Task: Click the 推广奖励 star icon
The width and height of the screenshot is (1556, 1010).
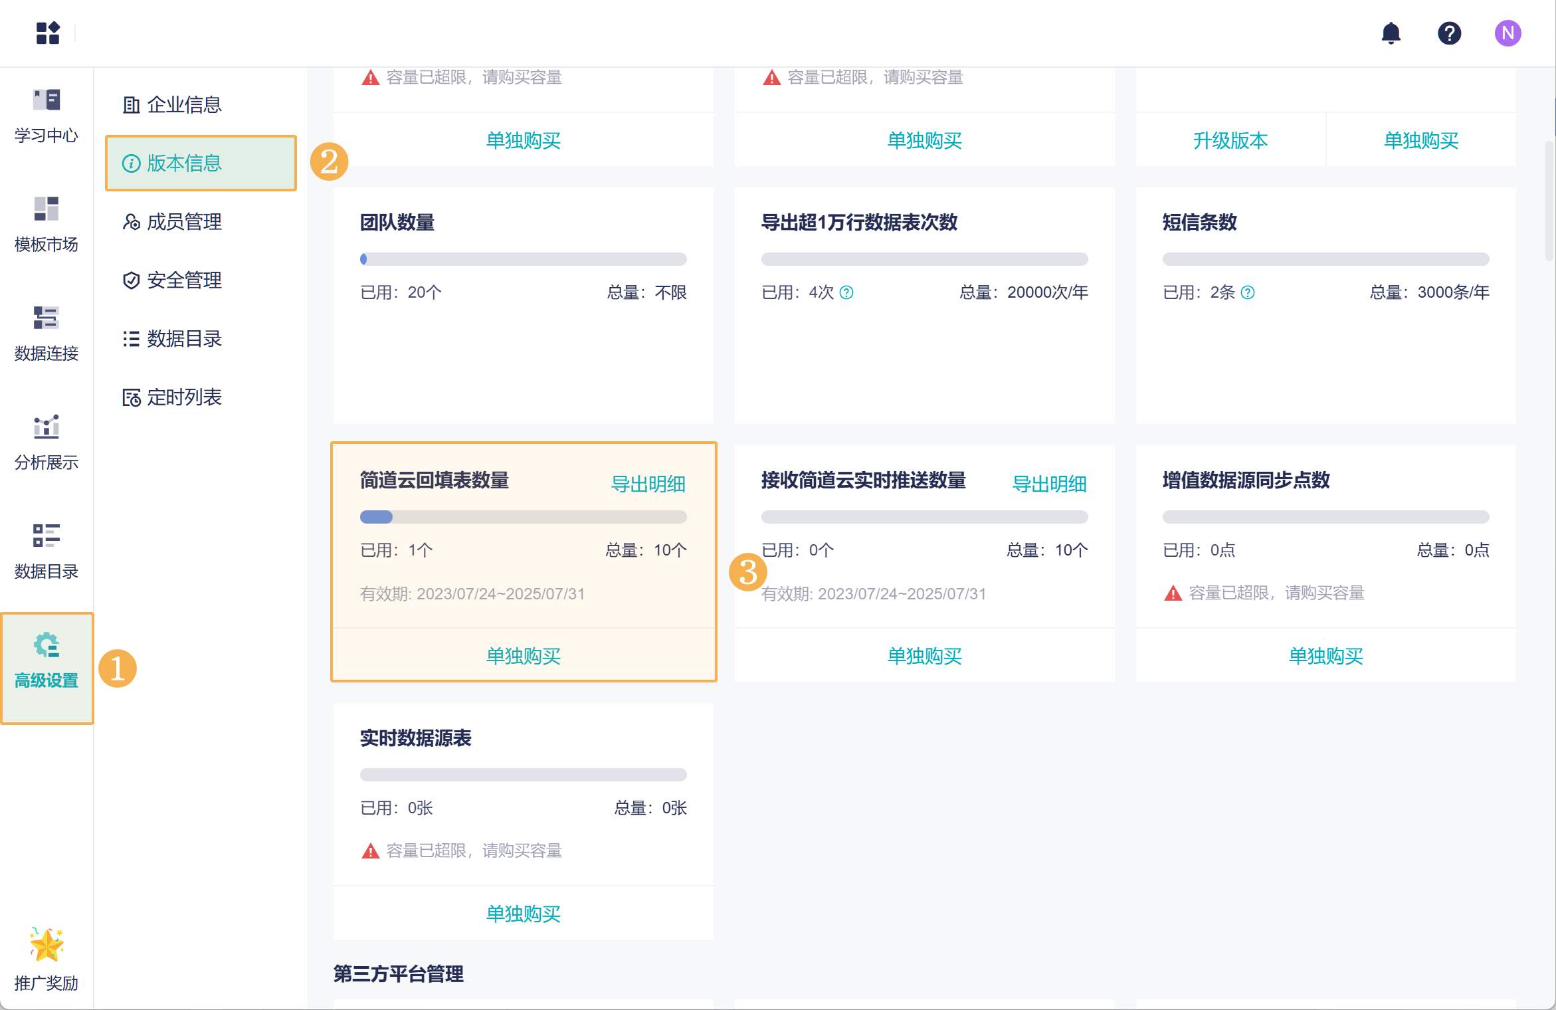Action: (47, 945)
